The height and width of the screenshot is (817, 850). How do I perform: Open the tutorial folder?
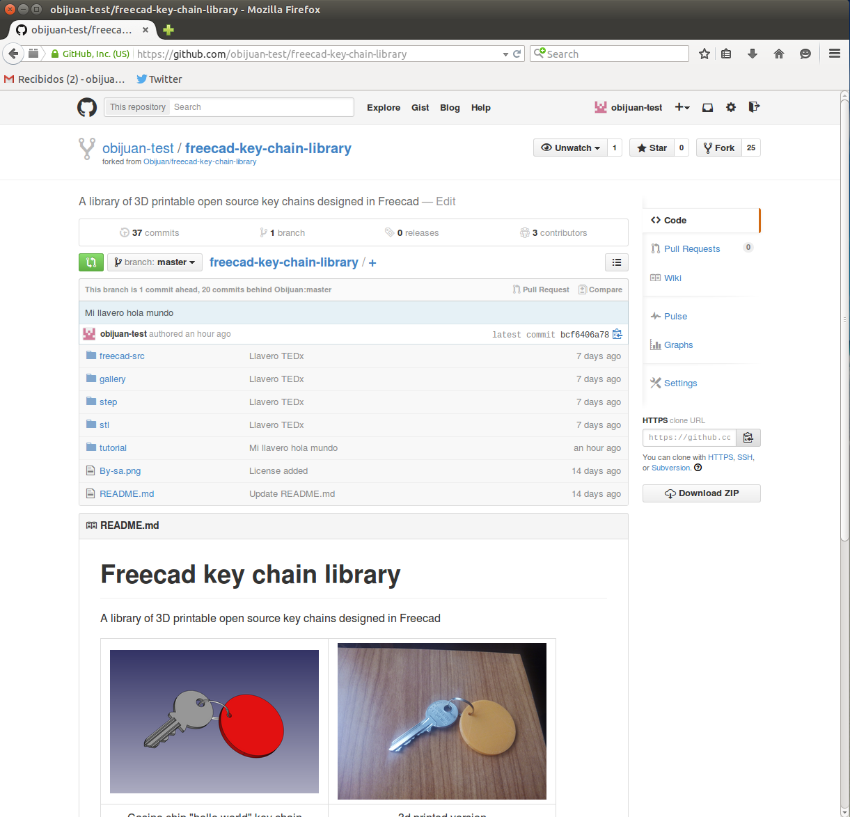(x=113, y=447)
